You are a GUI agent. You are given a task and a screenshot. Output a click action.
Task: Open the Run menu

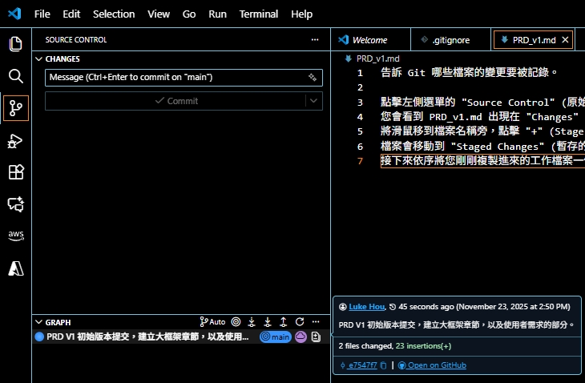click(217, 14)
